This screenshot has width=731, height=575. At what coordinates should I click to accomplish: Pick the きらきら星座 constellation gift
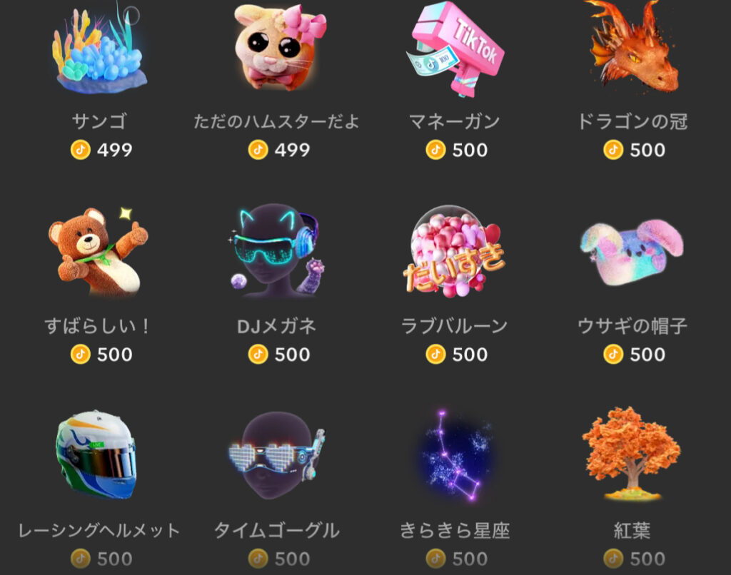click(x=455, y=456)
